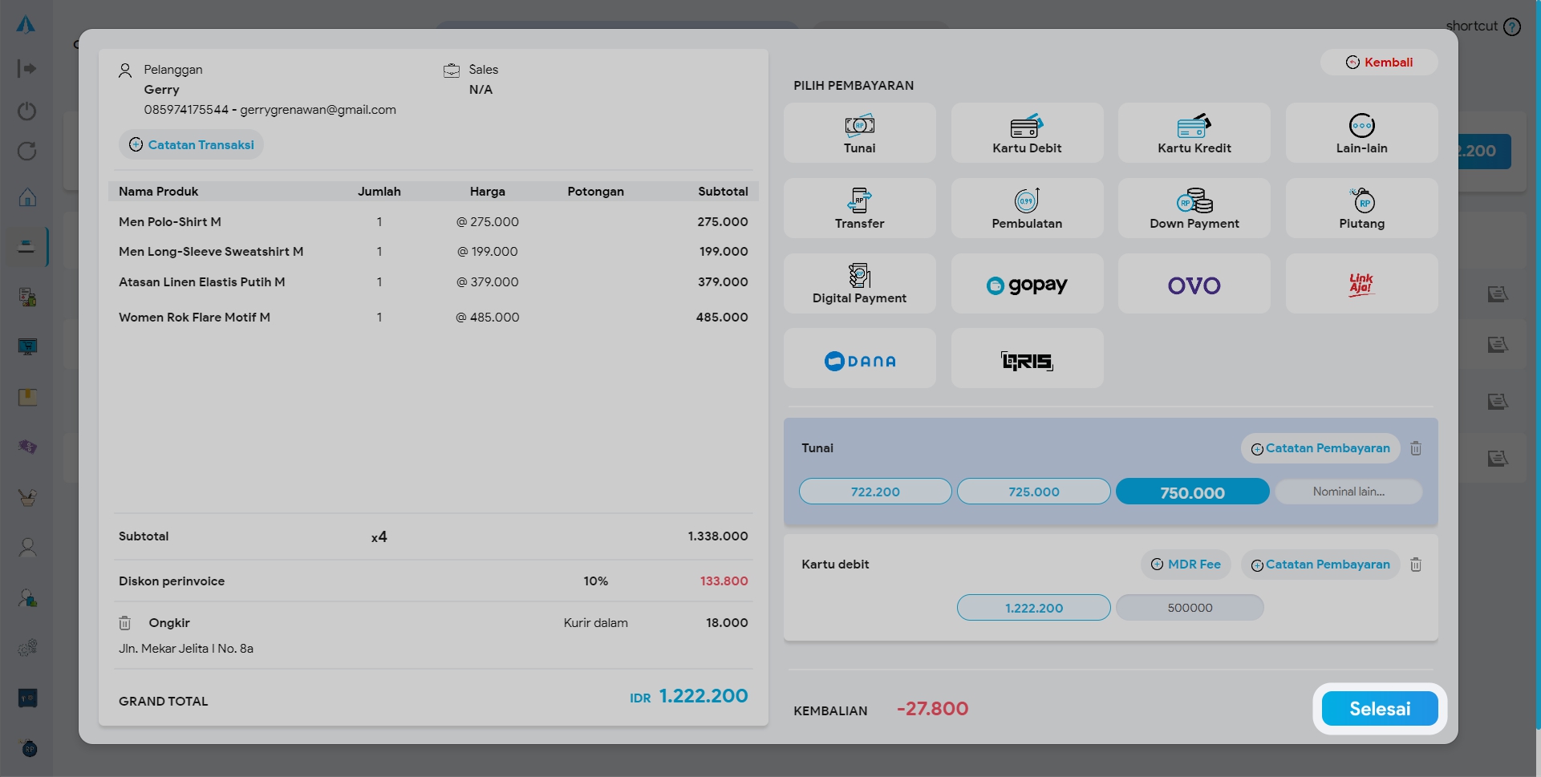Viewport: 1541px width, 777px height.
Task: Click Kembali to go back
Action: [x=1379, y=63]
